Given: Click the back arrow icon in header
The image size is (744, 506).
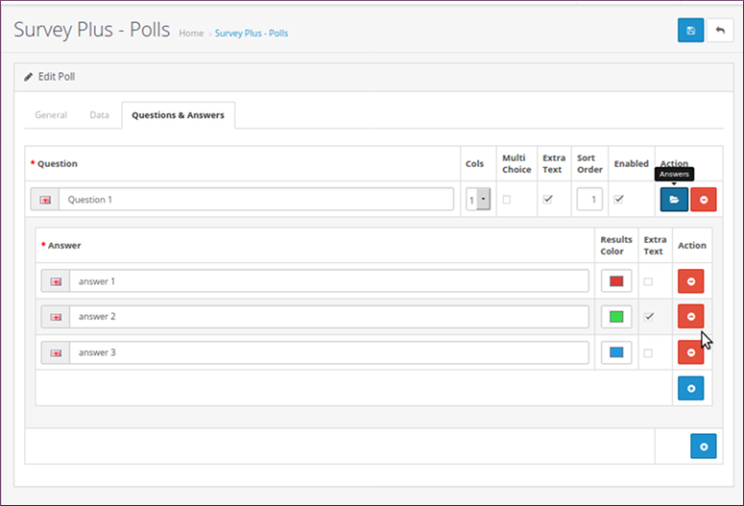Looking at the screenshot, I should (x=720, y=31).
